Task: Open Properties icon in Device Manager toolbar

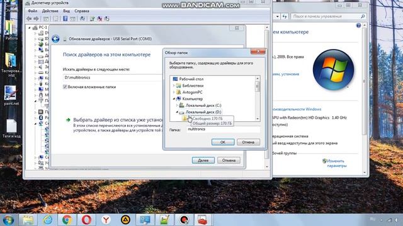Action: [x=55, y=19]
